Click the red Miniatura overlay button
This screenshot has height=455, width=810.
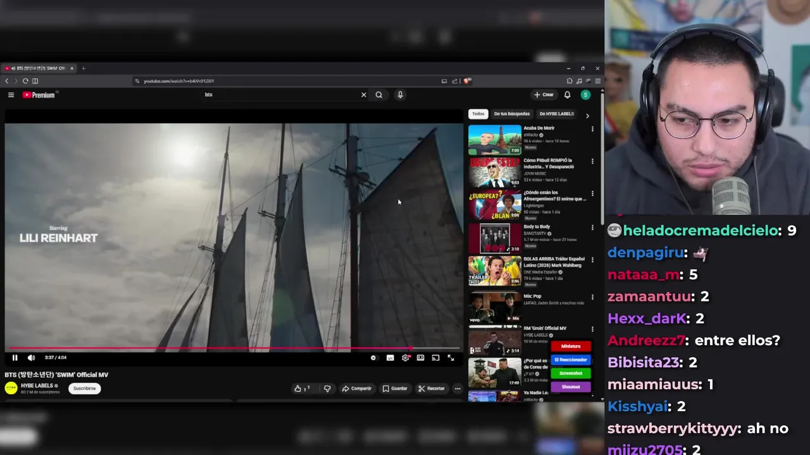[570, 346]
